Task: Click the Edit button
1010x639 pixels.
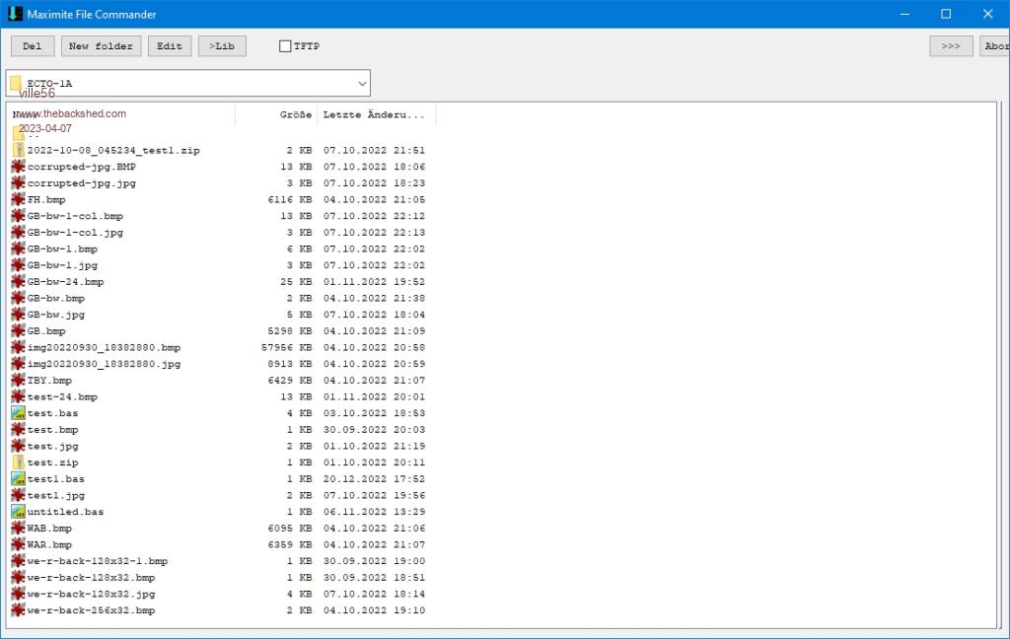Action: pos(170,46)
